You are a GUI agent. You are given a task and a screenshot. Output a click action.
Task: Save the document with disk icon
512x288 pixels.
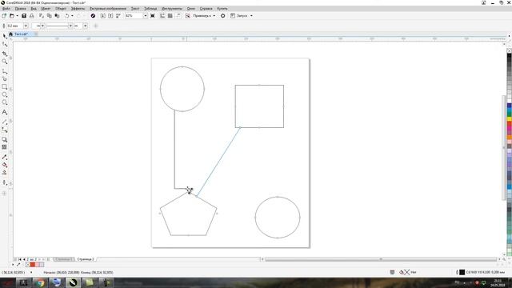click(x=24, y=16)
